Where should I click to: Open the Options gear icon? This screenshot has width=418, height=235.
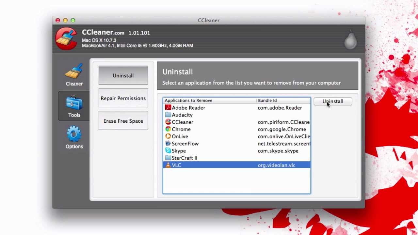pos(74,134)
